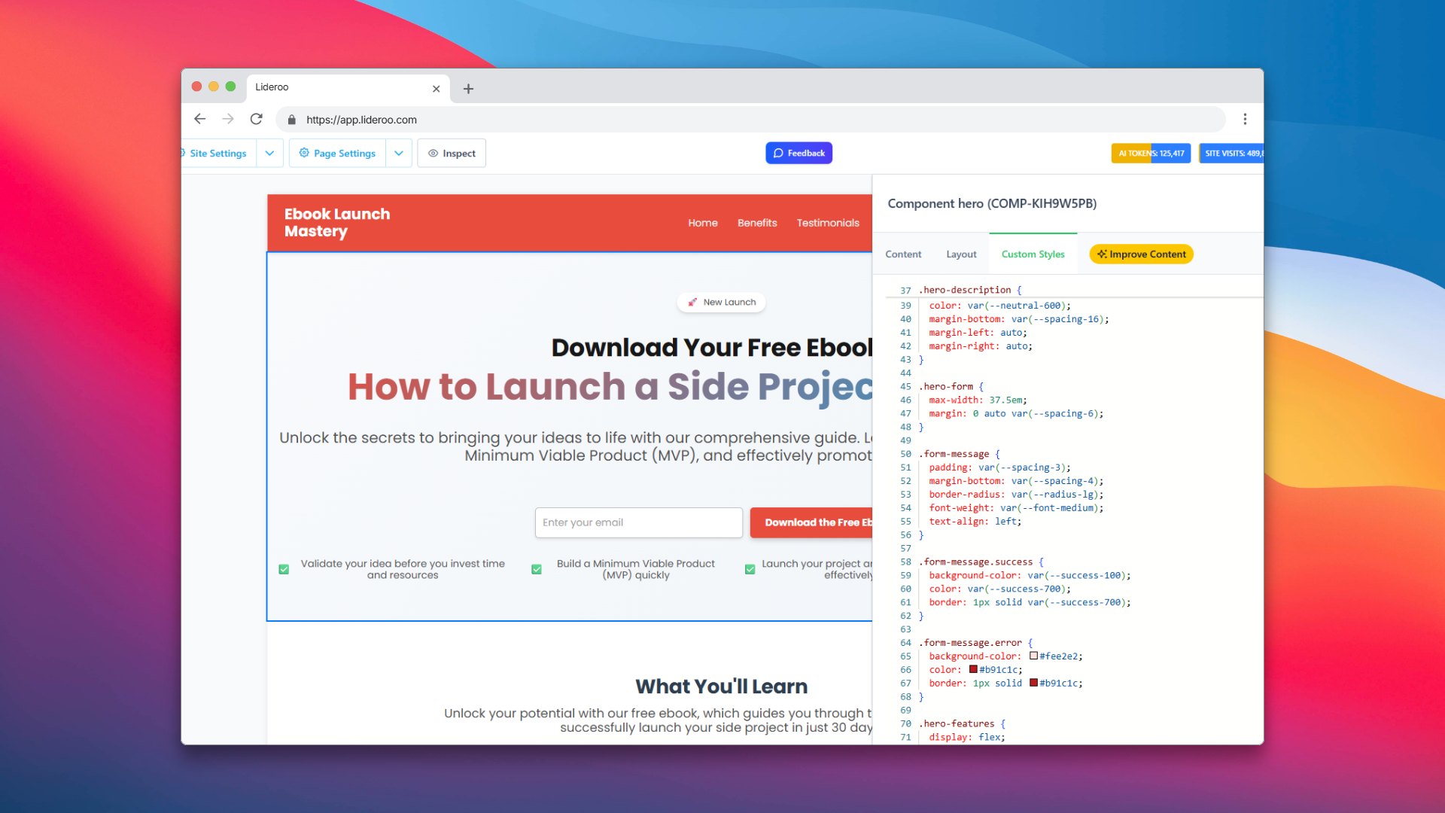Screen dimensions: 1445x813
Task: Switch to the Layout tab
Action: point(961,254)
